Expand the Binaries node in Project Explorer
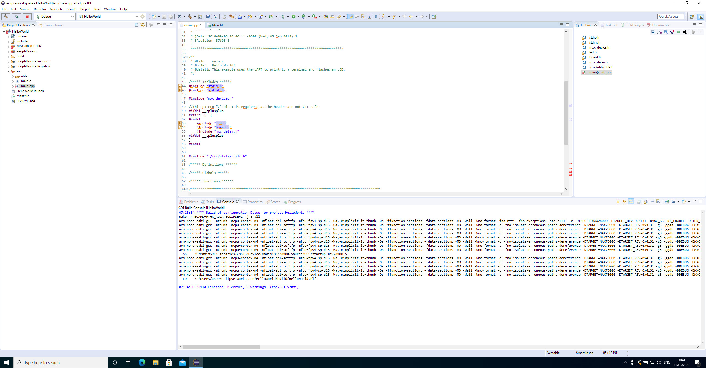 pos(8,36)
